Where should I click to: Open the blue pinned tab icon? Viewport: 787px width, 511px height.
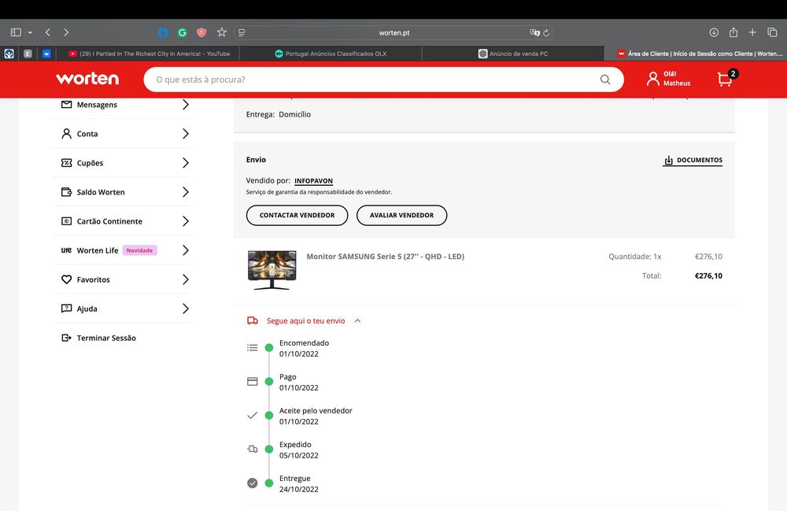point(46,54)
